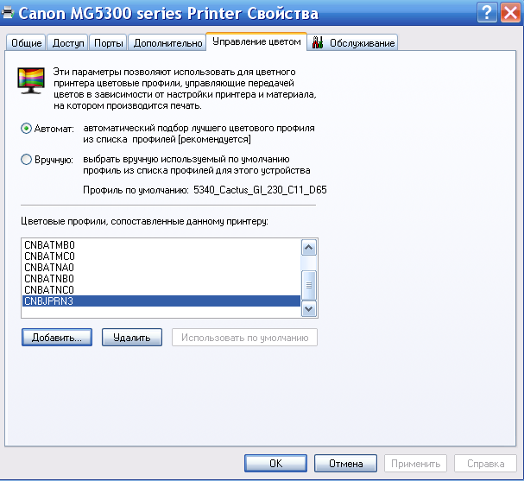Image resolution: width=524 pixels, height=481 pixels.
Task: Click the Справка button
Action: pyautogui.click(x=485, y=463)
